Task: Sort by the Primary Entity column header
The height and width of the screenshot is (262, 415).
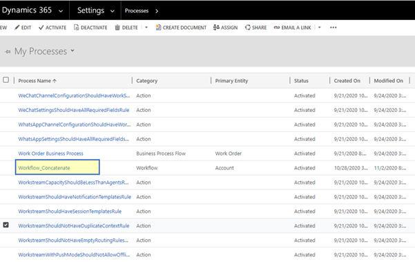Action: click(231, 81)
